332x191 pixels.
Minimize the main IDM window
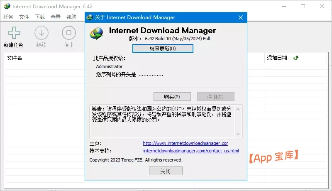point(284,6)
